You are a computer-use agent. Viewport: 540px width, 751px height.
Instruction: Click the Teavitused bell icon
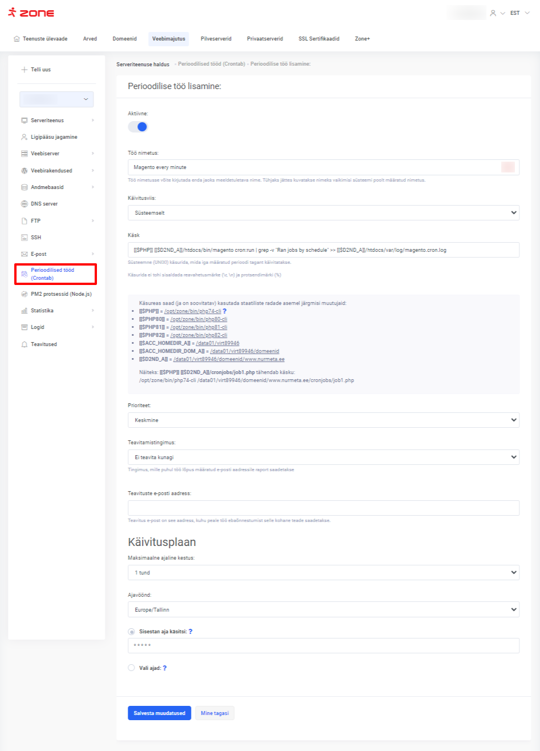tap(25, 344)
